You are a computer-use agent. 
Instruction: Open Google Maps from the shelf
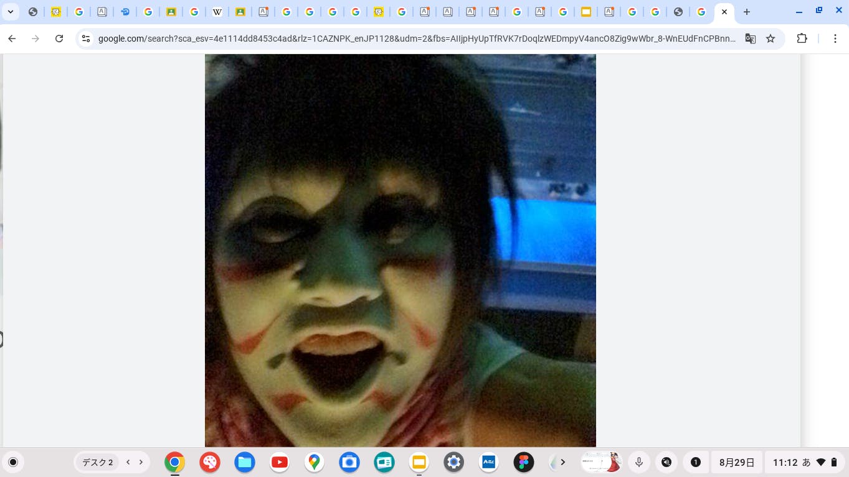point(315,462)
